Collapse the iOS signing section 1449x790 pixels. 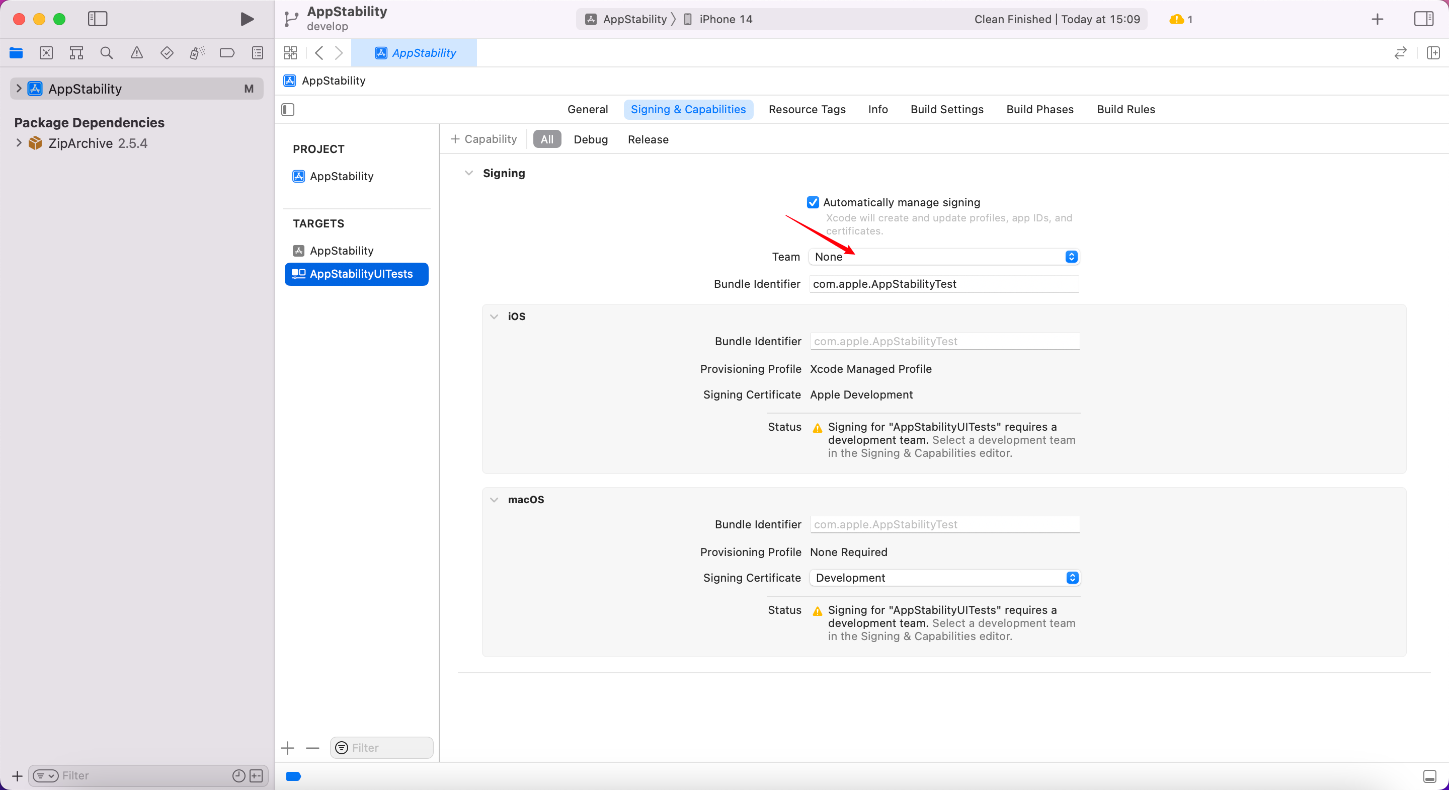coord(494,316)
